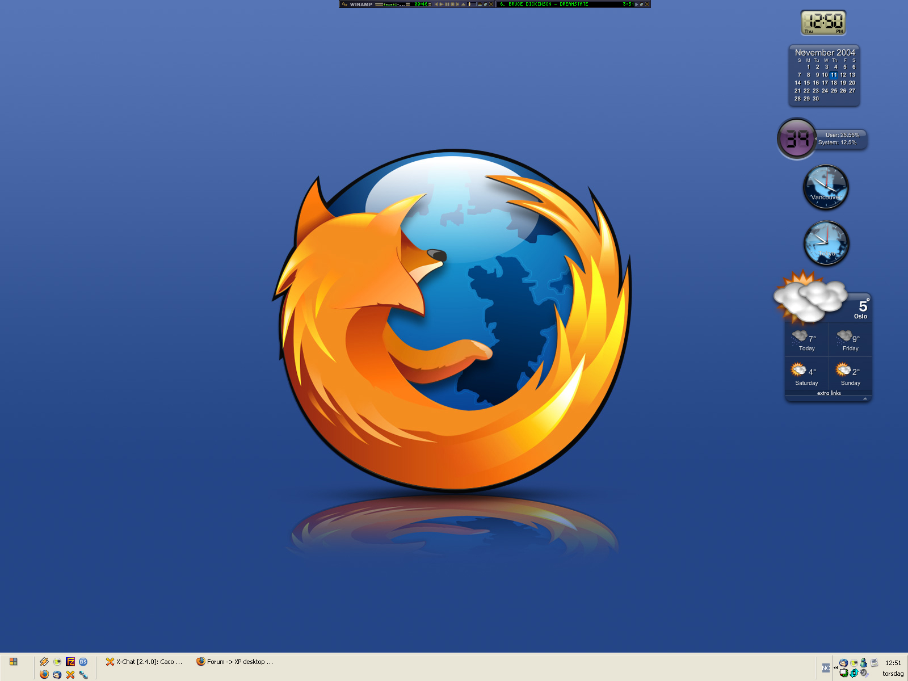Click Winamp elapsed time display 00:46
This screenshot has height=681, width=908.
click(x=421, y=4)
